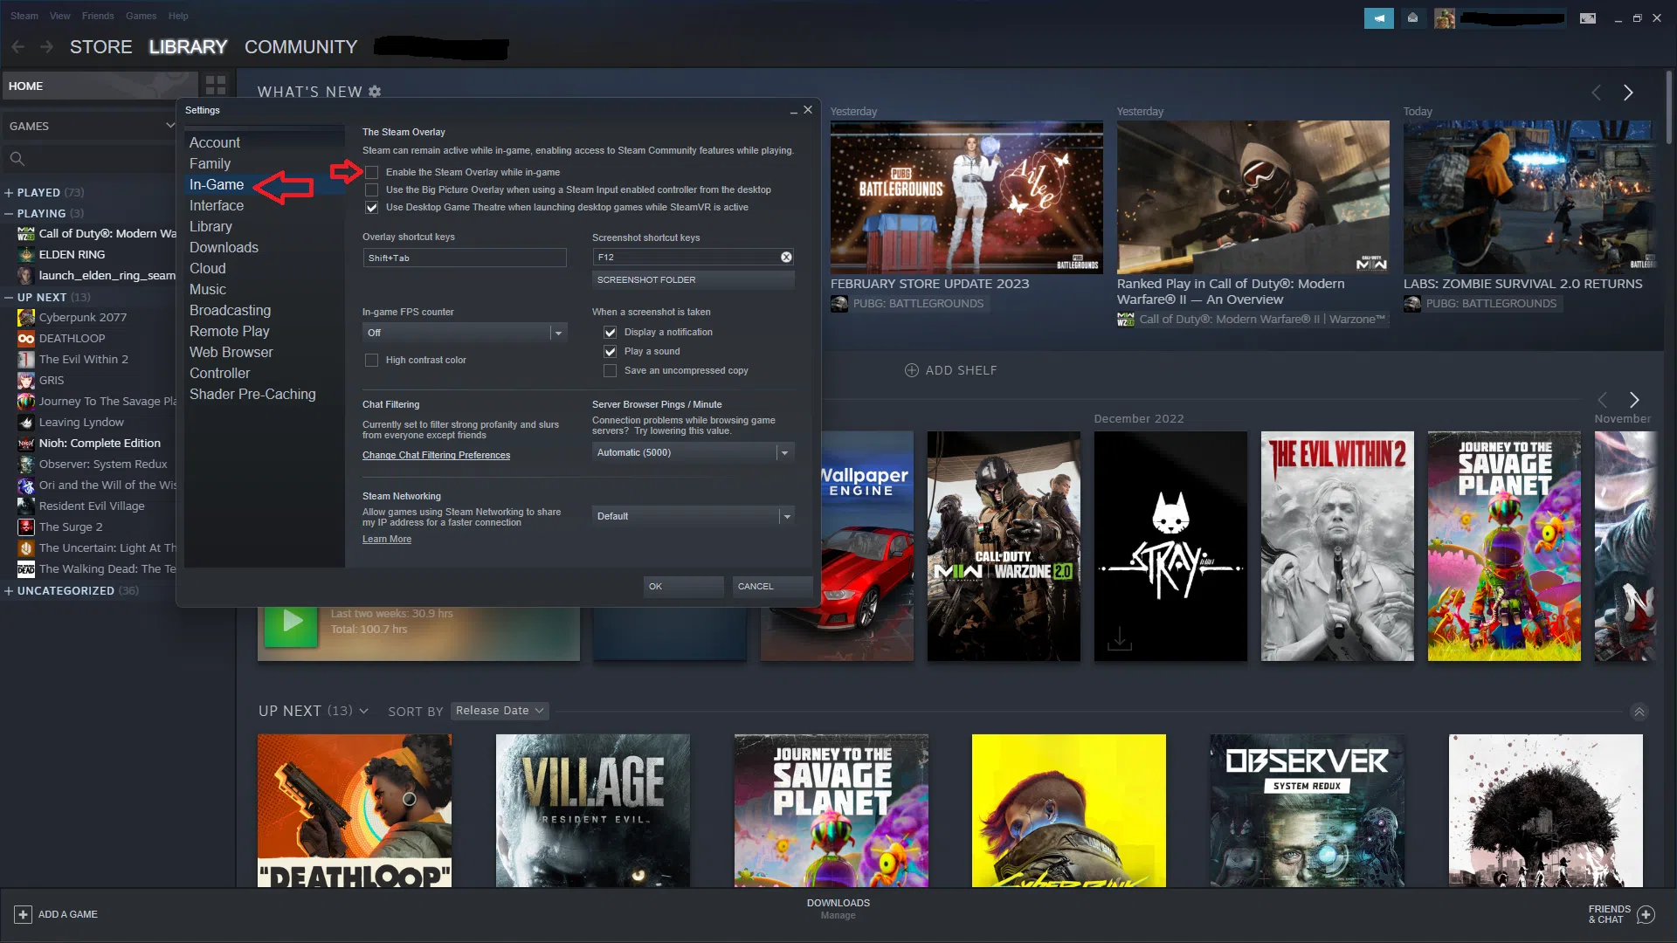This screenshot has width=1677, height=943.
Task: Click the Screenshot Folder button
Action: tap(693, 279)
